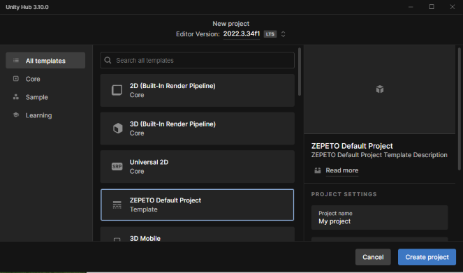Screen dimensions: 463x273
Task: Choose the 2D (Built-In Render Pipeline) template
Action: [197, 90]
